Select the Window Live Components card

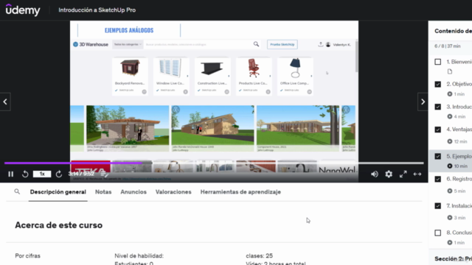tap(171, 77)
